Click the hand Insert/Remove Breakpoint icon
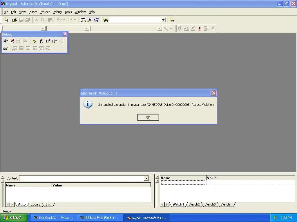 tap(213, 29)
